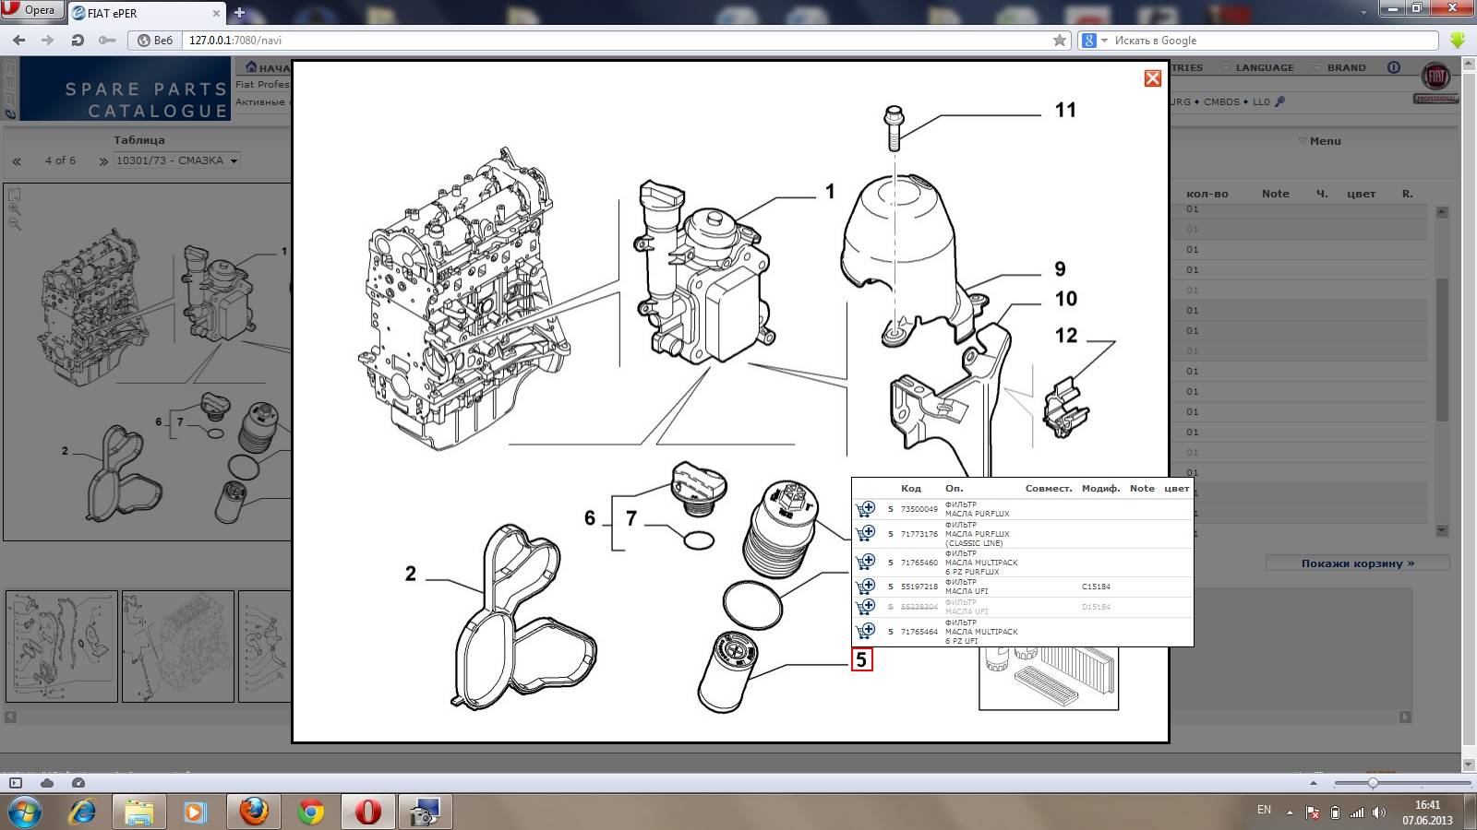Add part 55197218 UFI filter to cart
The image size is (1477, 830).
[865, 587]
